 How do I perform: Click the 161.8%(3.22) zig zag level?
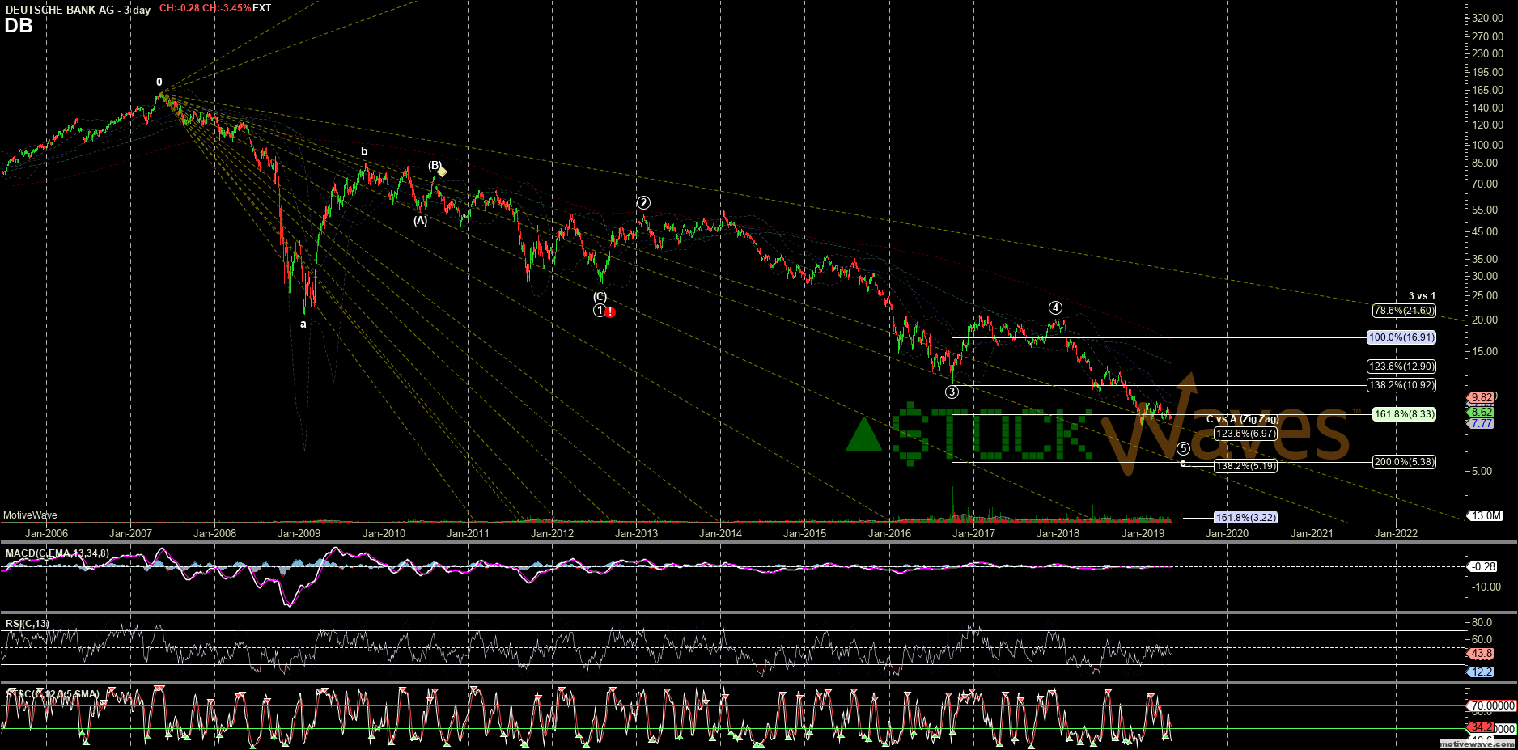coord(1246,517)
